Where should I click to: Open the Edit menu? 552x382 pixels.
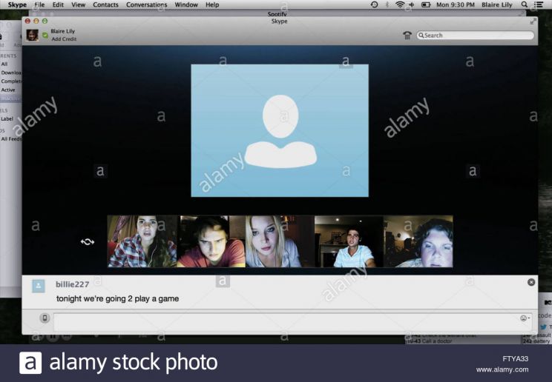58,4
